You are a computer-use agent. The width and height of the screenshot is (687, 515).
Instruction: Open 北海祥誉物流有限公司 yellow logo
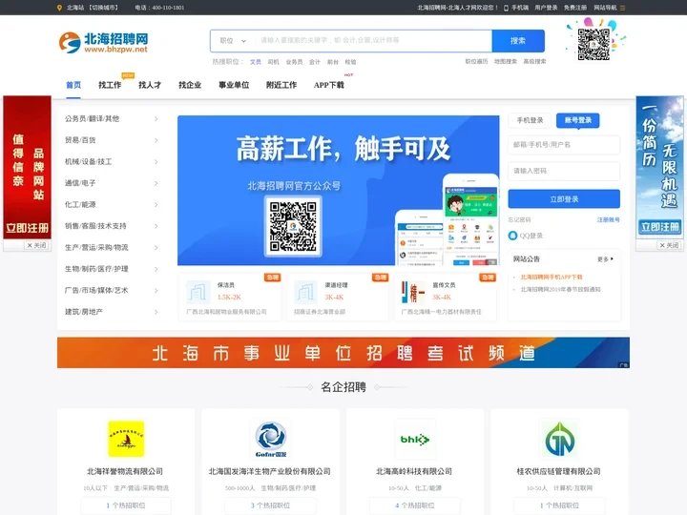tap(126, 439)
